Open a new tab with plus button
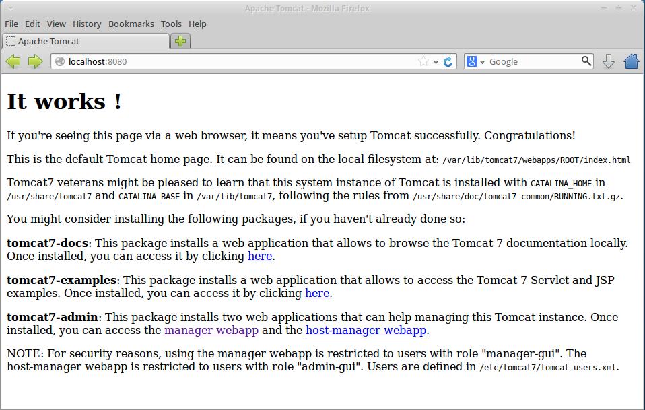Screen dimensions: 645x410 tap(180, 41)
